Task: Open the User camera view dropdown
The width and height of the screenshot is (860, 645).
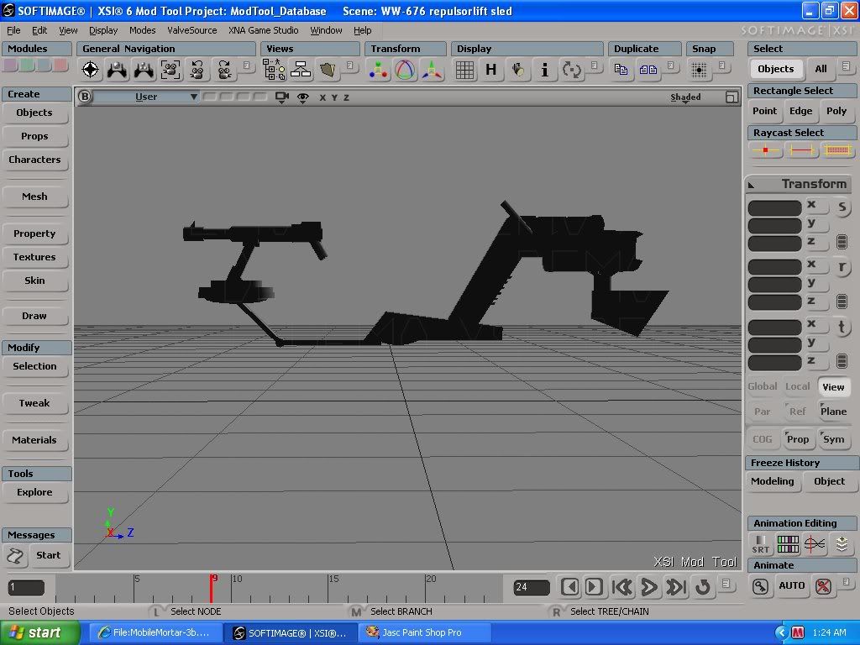Action: coord(146,97)
